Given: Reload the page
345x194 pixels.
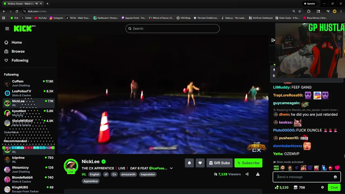Looking at the screenshot, I should point(17,11).
